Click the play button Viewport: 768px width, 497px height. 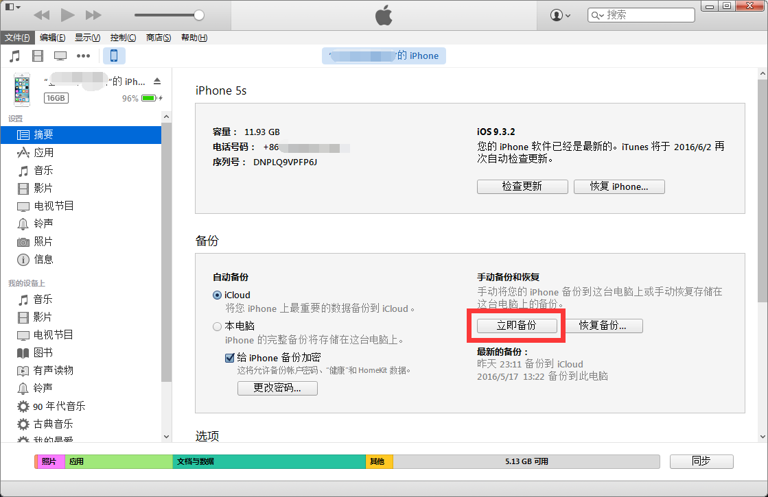pos(67,14)
